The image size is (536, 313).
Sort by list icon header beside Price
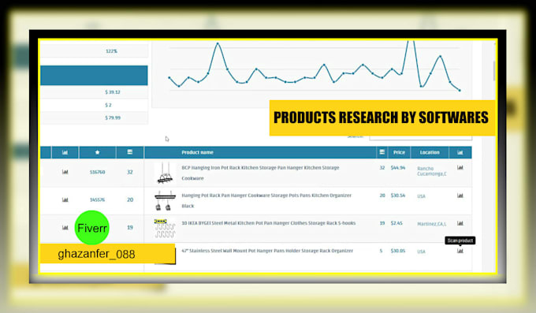[382, 152]
